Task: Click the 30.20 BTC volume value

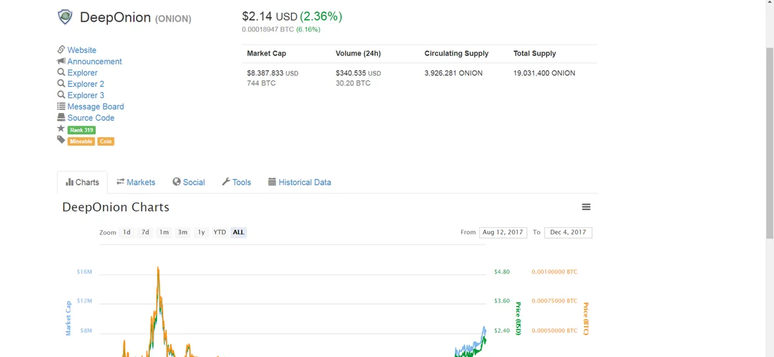Action: [x=353, y=83]
